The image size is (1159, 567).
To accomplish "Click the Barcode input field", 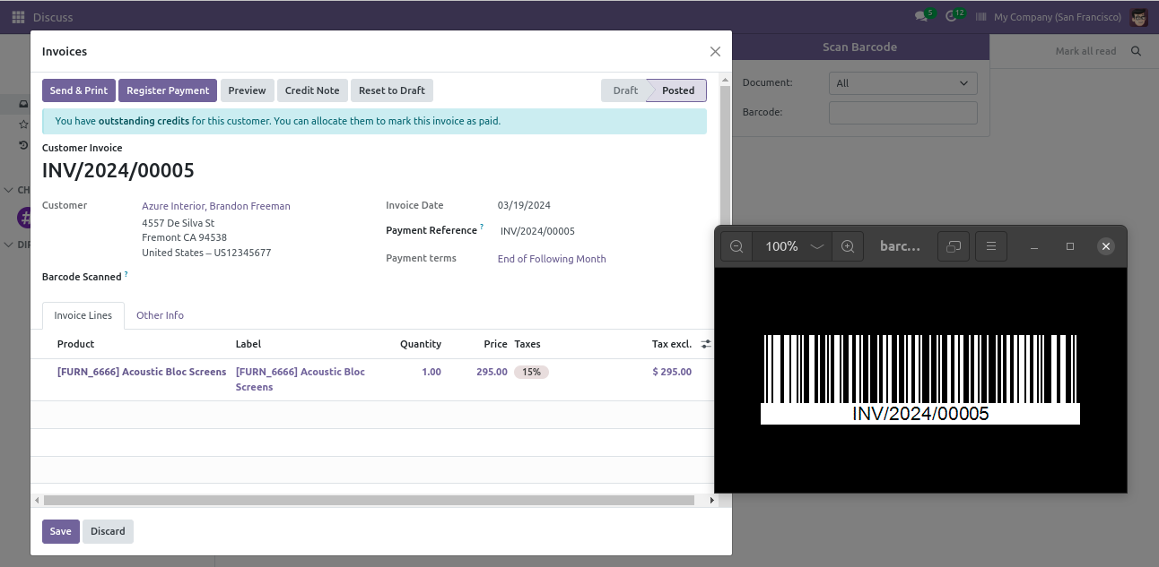I will (903, 113).
